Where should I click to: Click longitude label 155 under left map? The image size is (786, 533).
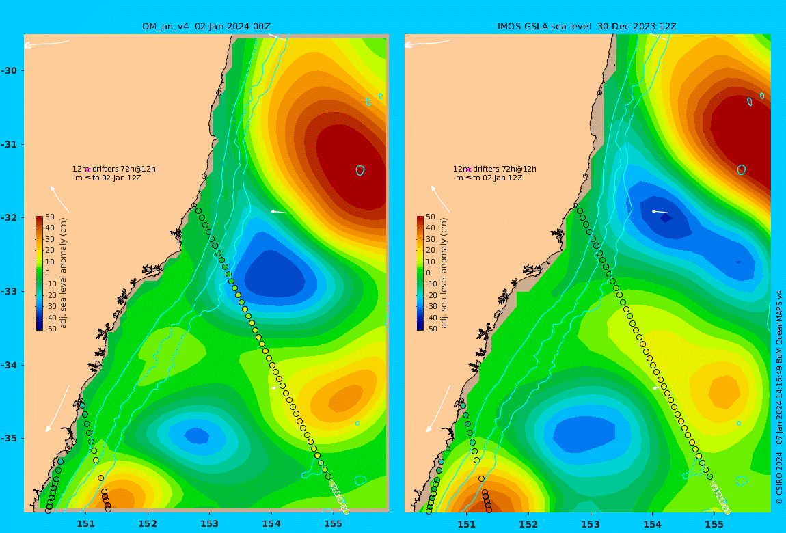(x=334, y=524)
